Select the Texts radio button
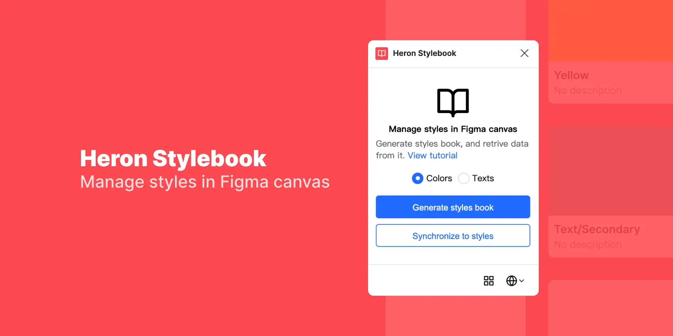The width and height of the screenshot is (673, 336). tap(464, 178)
